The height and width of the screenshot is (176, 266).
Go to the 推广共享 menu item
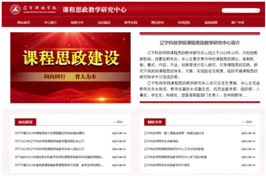coord(238,23)
